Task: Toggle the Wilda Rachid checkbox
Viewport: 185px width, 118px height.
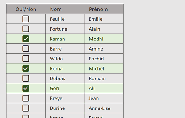Action: pos(26,59)
